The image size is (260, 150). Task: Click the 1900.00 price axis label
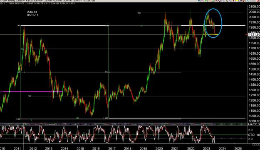click(254, 27)
